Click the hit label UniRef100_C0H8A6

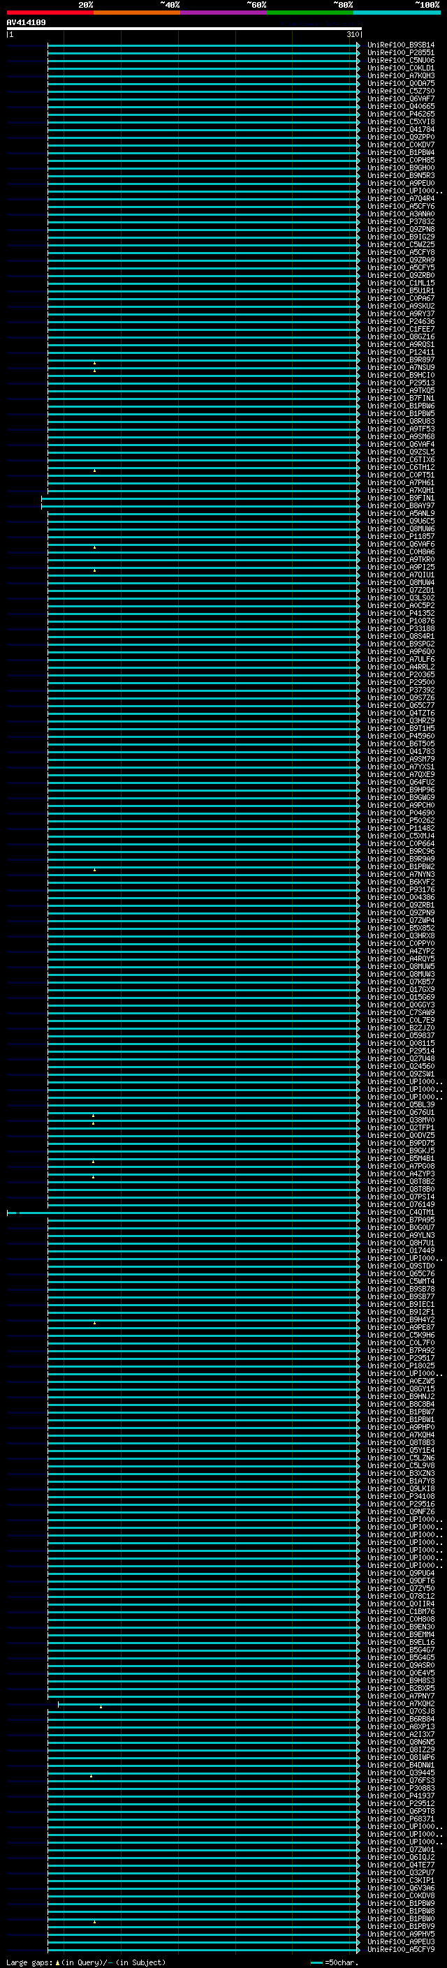tap(401, 552)
